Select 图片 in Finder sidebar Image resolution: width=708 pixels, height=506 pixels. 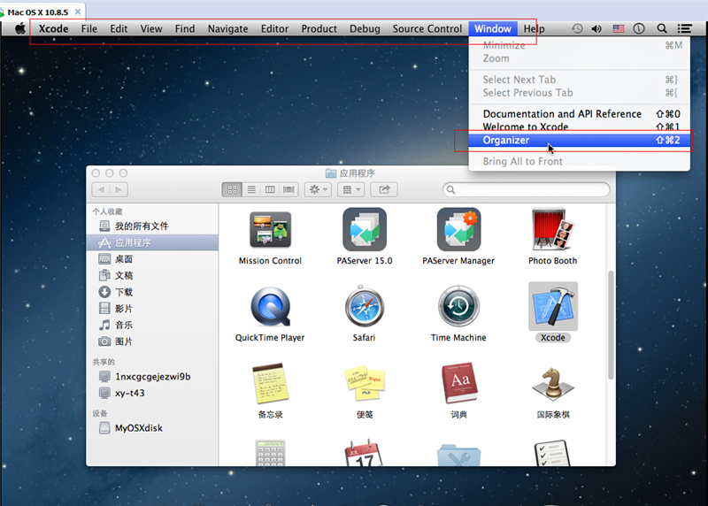coord(152,341)
